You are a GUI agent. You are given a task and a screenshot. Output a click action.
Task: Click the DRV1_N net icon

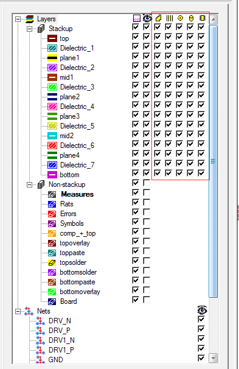point(40,340)
